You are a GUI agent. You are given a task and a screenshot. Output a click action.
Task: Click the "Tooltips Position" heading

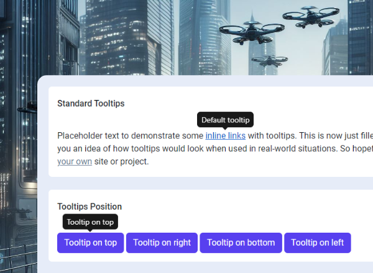point(90,207)
